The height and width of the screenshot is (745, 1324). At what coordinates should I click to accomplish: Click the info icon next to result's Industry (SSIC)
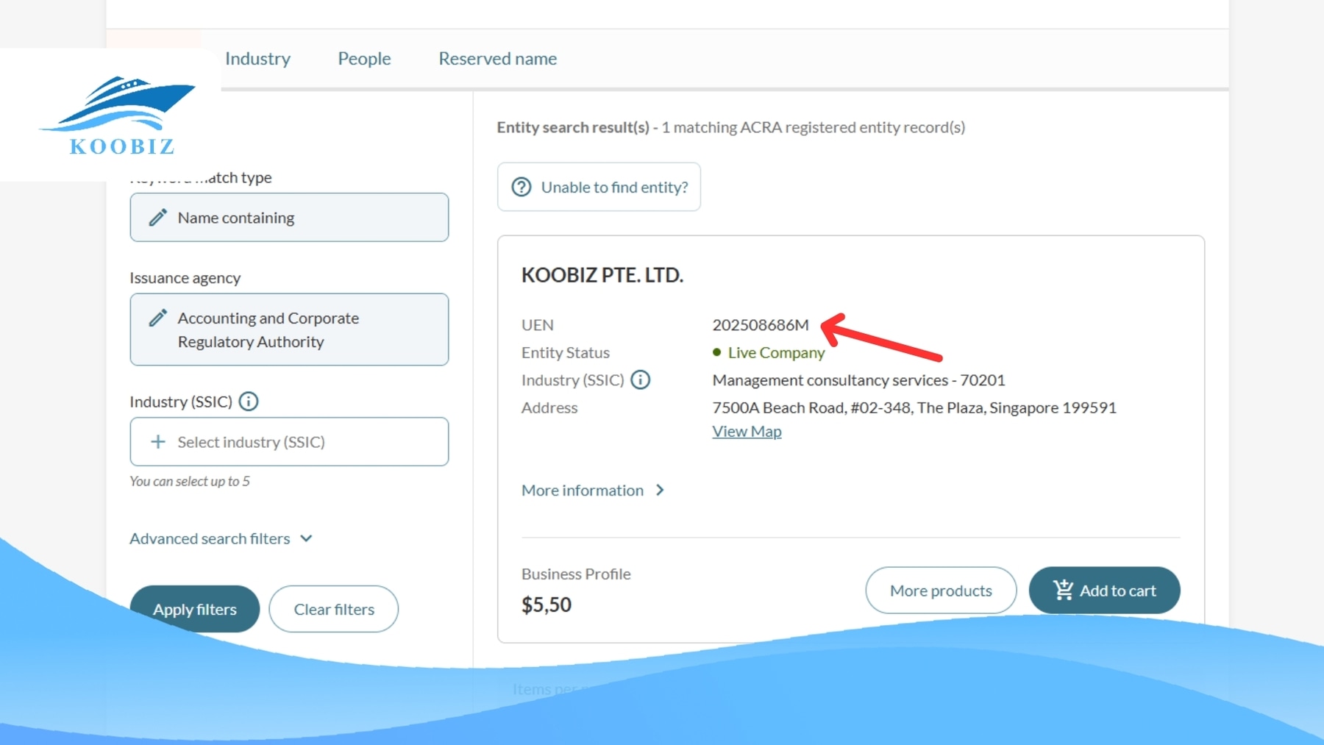click(x=641, y=380)
